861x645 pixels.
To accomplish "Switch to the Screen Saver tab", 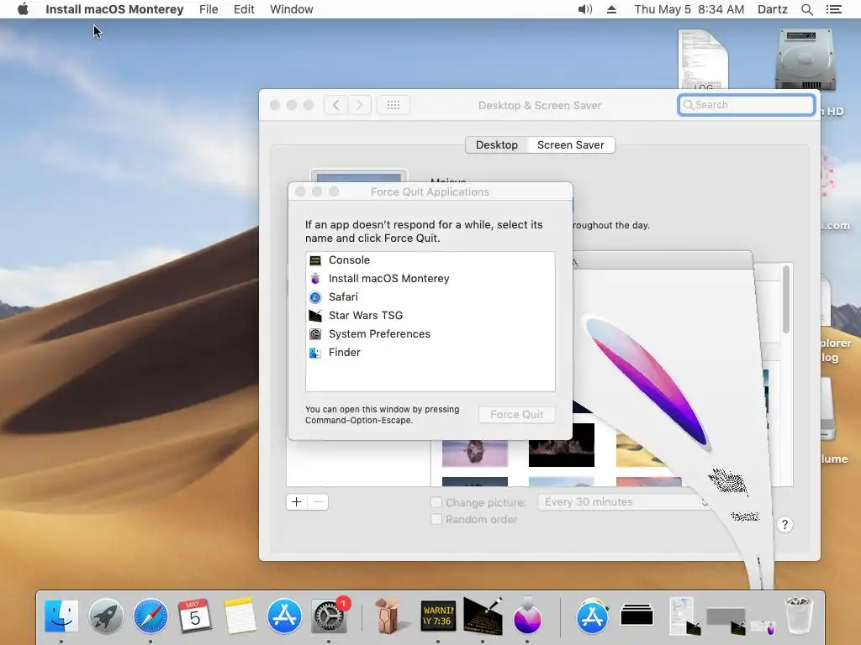I will 571,144.
